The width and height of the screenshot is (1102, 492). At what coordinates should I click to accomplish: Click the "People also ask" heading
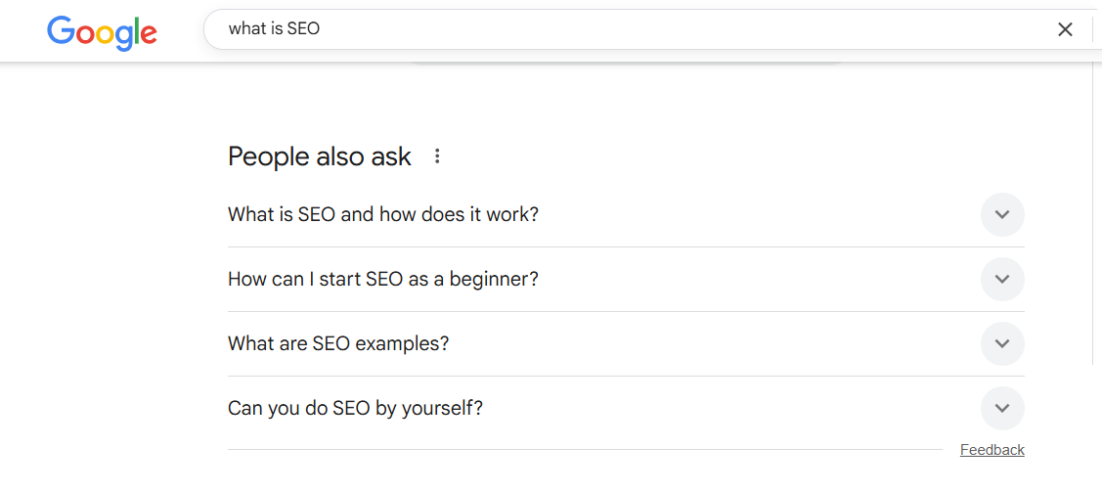pos(319,157)
